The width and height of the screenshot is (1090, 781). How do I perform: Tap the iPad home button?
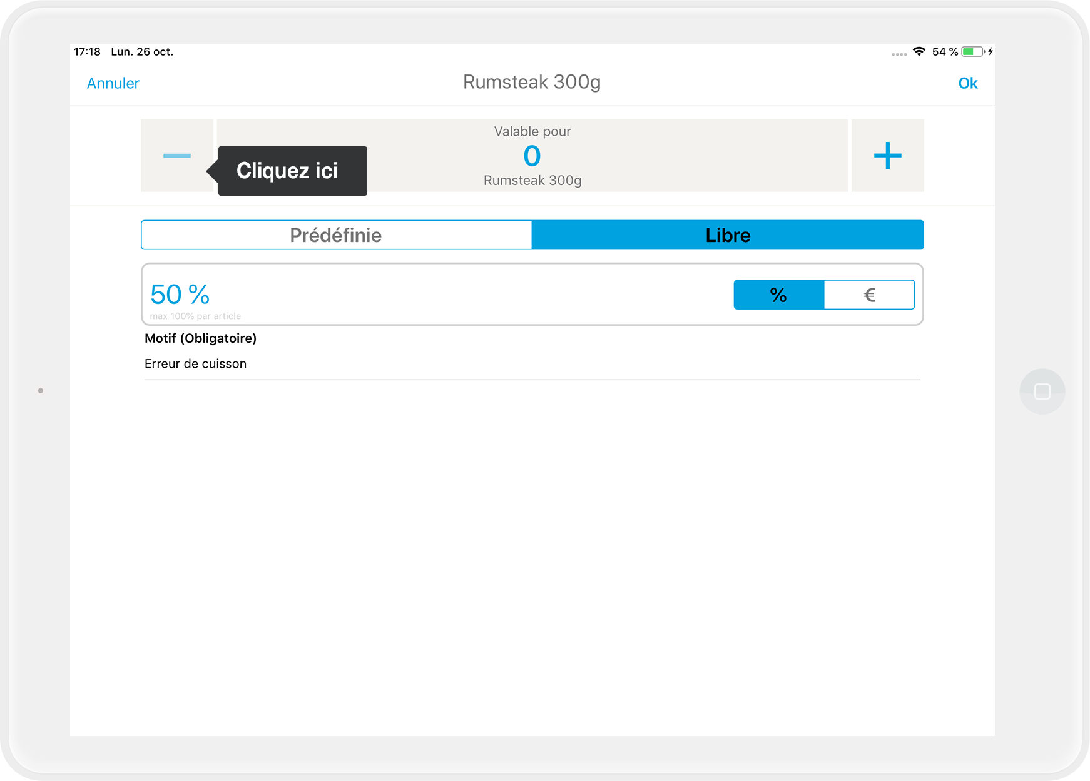pyautogui.click(x=1042, y=391)
